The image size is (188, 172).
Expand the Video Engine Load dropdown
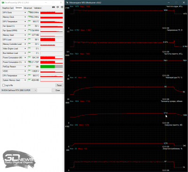(x=25, y=49)
